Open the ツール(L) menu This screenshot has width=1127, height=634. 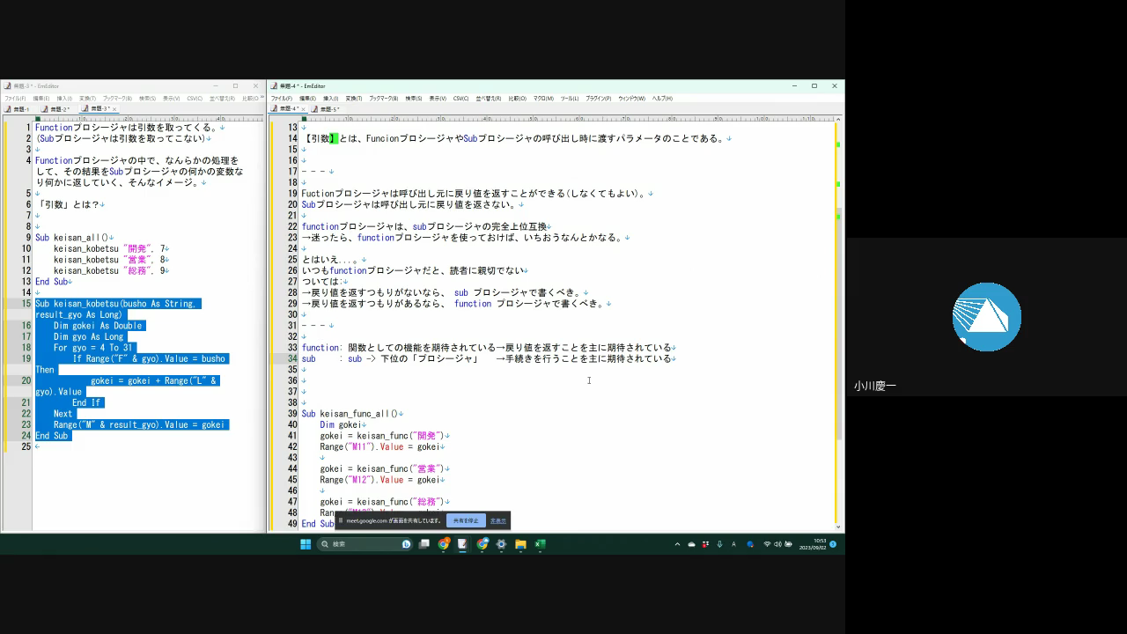pos(570,99)
